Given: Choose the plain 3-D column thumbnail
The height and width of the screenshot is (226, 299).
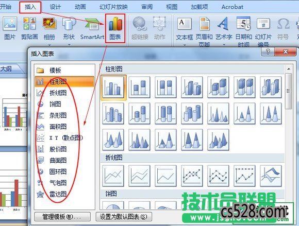Looking at the screenshot, I should coord(271,88).
